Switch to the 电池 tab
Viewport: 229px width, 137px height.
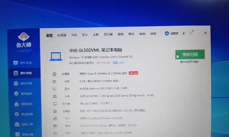pyautogui.click(x=142, y=34)
